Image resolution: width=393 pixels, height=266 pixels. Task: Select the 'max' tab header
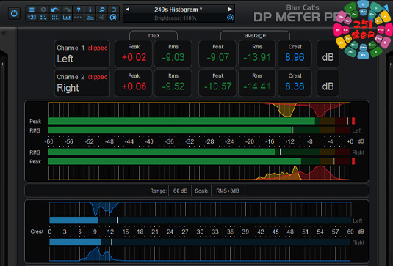point(154,35)
